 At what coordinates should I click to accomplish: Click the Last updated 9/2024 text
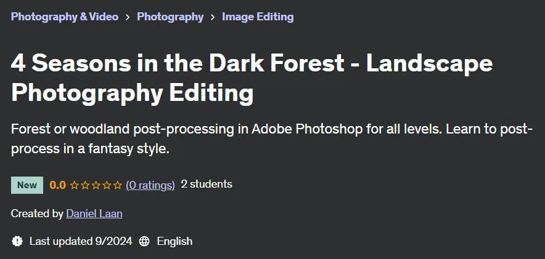(81, 241)
